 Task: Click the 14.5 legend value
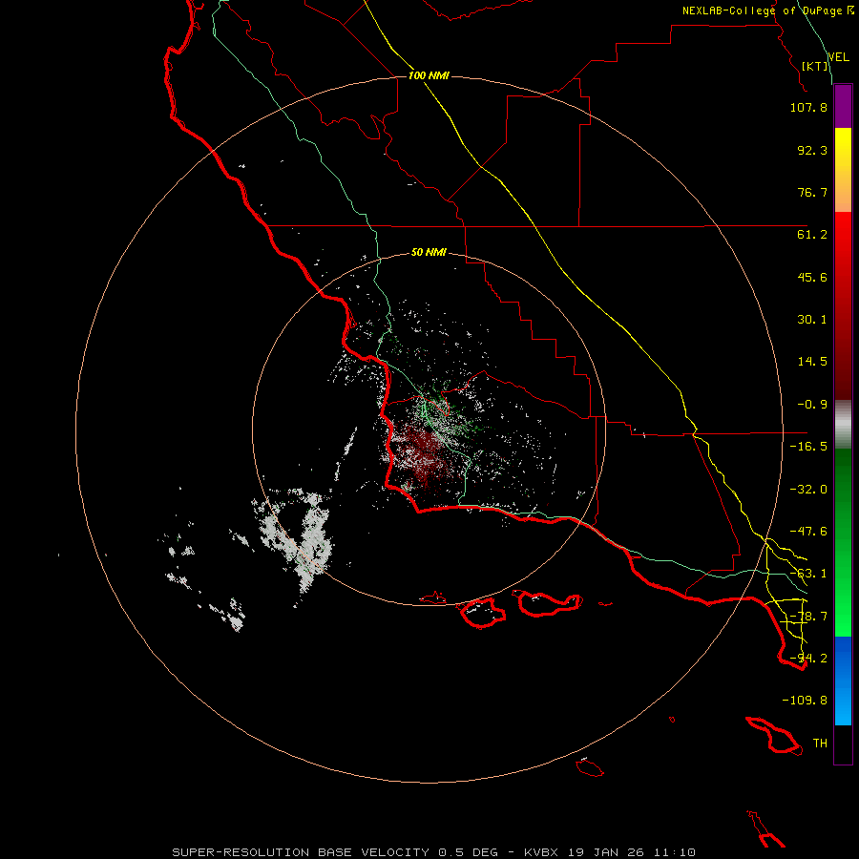tap(812, 362)
